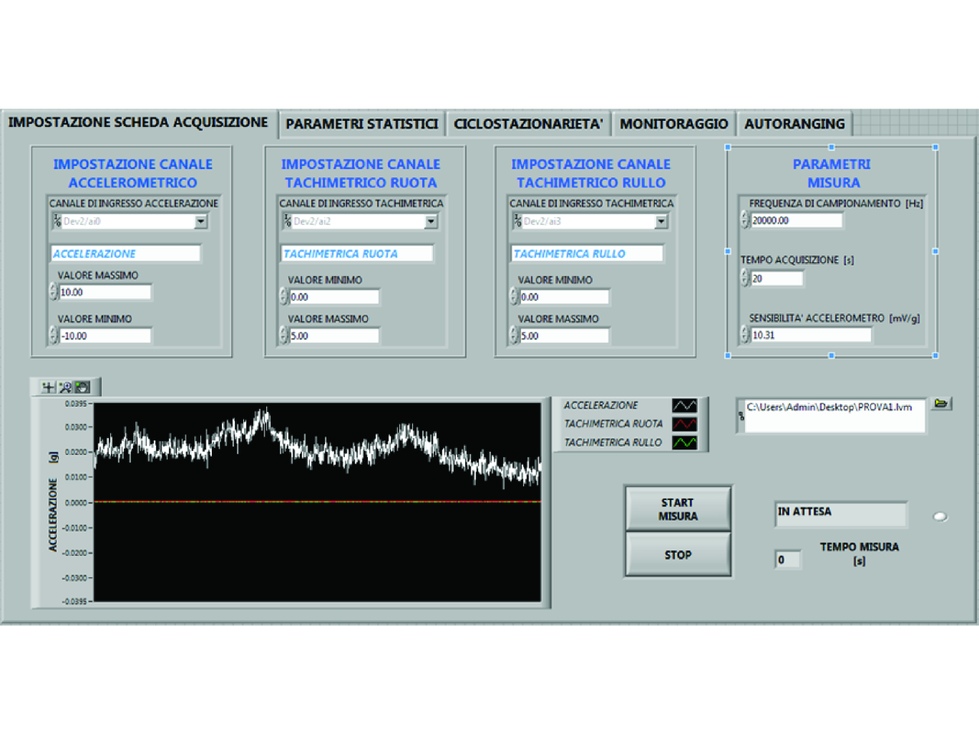979x734 pixels.
Task: Click the I/O icon in Dev2/ai3 channel box
Action: [x=518, y=221]
